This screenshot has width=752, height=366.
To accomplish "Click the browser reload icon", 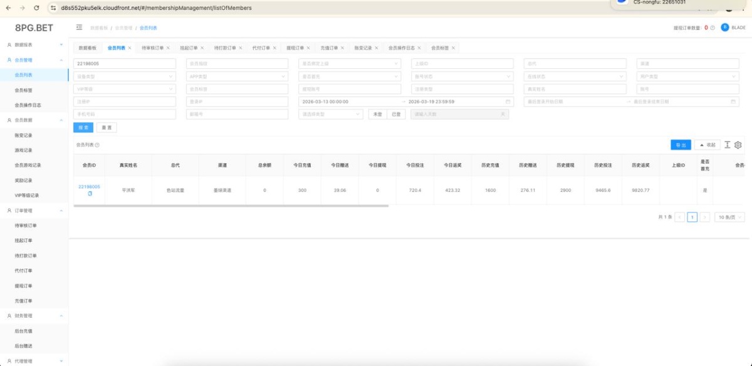I will pos(36,8).
